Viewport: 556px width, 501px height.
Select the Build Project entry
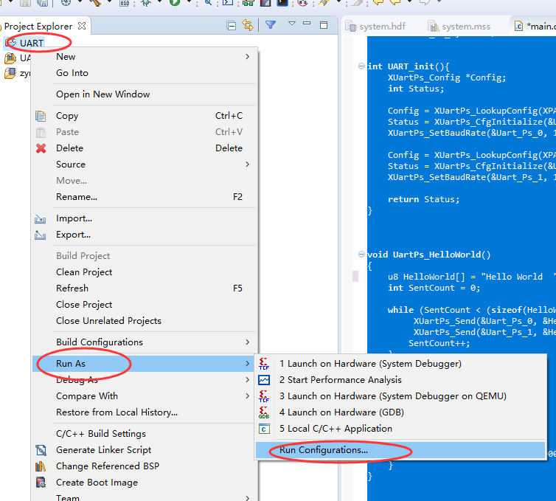83,256
